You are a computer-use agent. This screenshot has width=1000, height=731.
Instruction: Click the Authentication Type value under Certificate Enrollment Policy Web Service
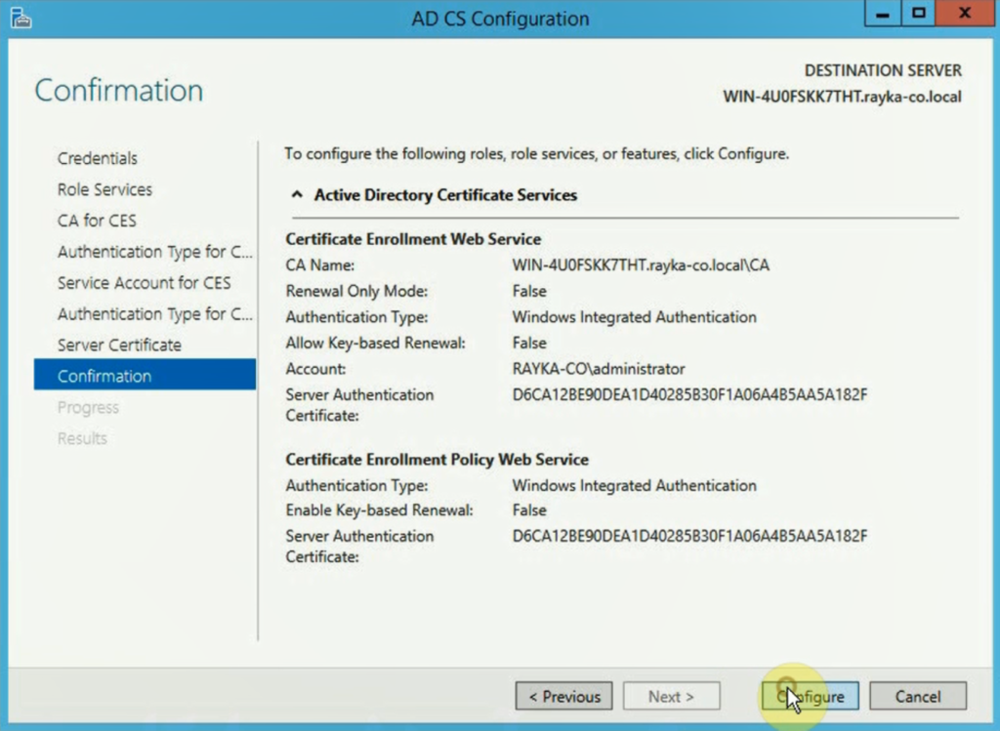(x=634, y=486)
